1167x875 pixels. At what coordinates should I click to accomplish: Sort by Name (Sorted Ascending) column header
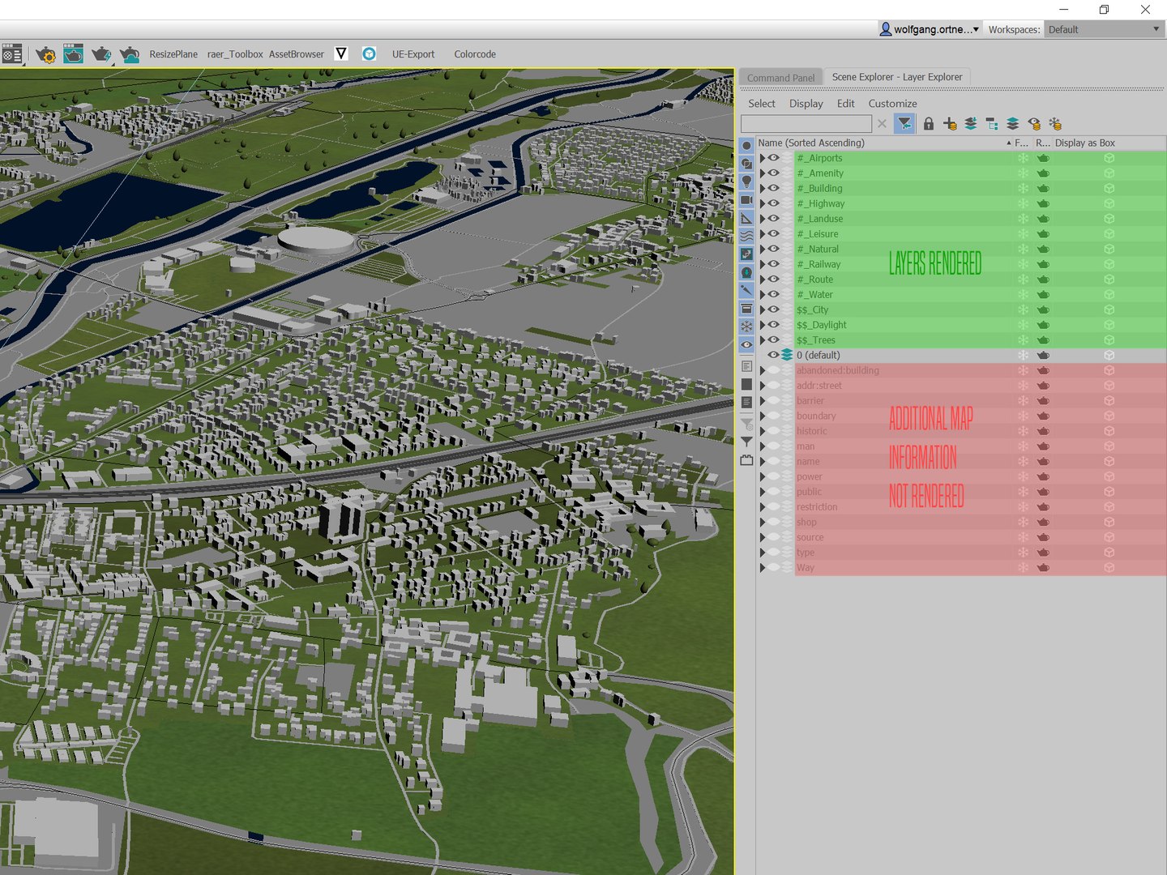pos(885,143)
